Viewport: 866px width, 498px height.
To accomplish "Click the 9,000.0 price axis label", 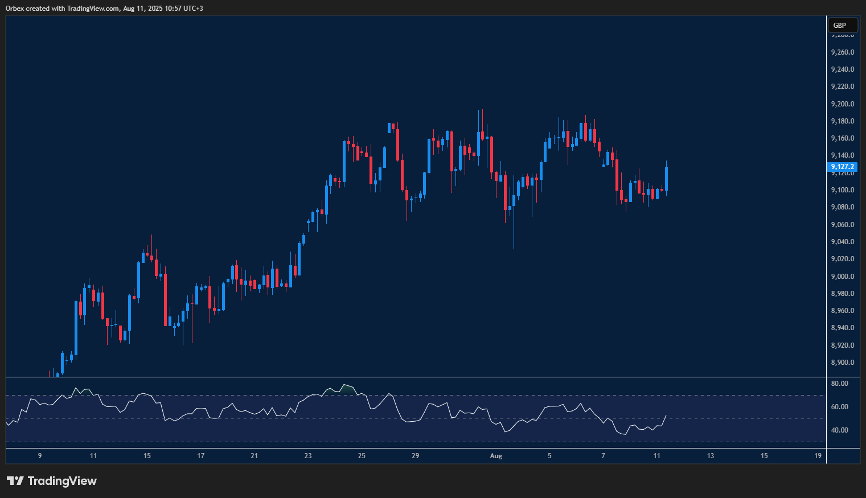I will coord(843,277).
